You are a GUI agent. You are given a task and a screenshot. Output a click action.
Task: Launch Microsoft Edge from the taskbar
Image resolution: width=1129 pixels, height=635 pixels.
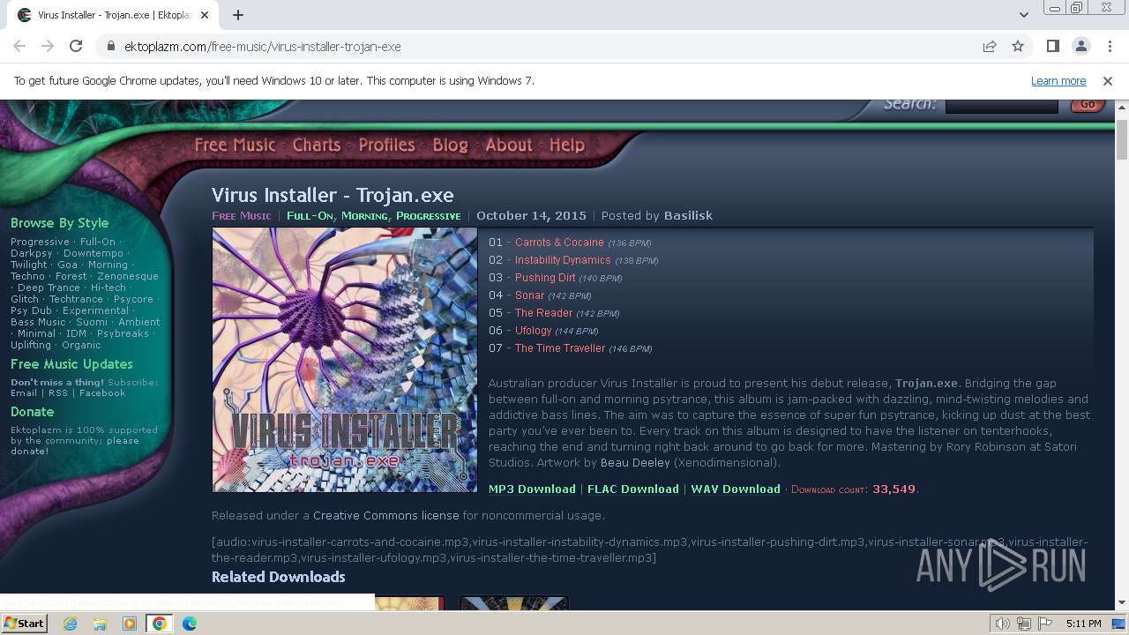190,624
